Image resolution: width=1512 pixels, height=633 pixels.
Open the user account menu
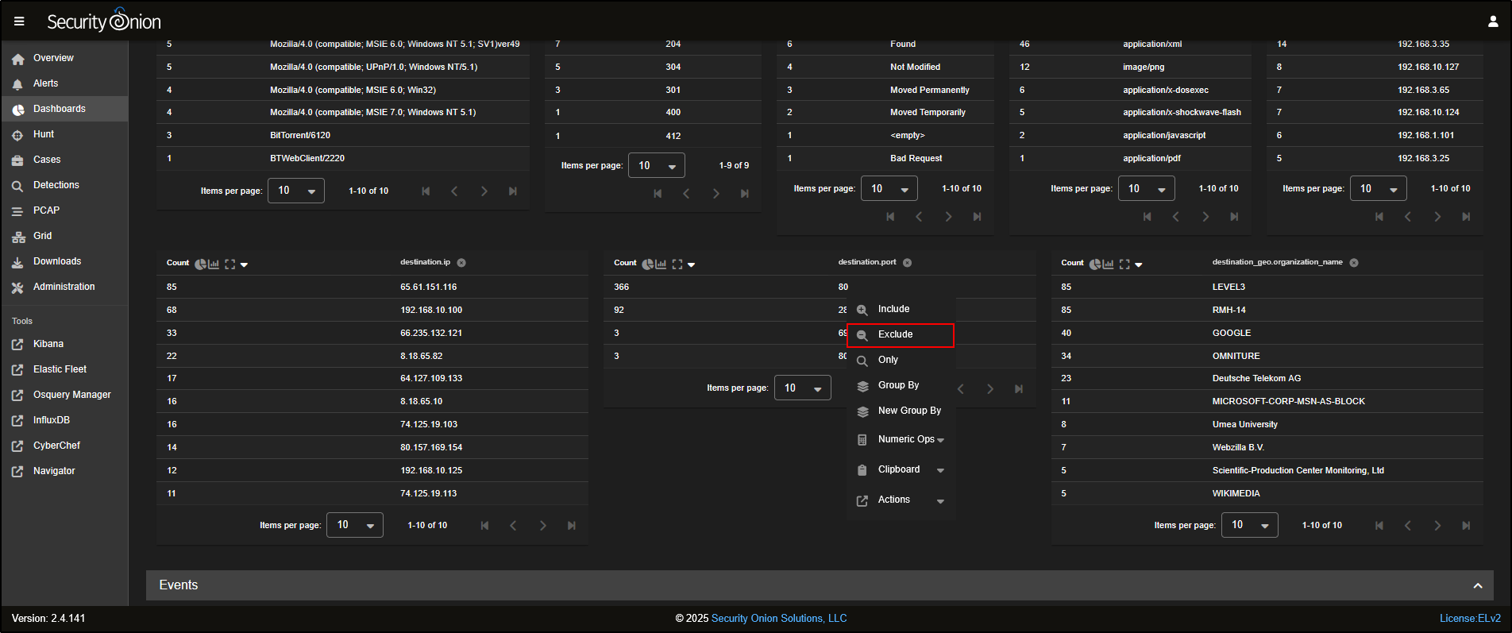coord(1492,21)
